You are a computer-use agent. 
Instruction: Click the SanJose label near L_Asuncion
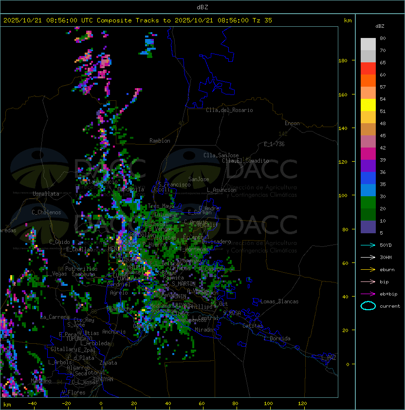(199, 179)
